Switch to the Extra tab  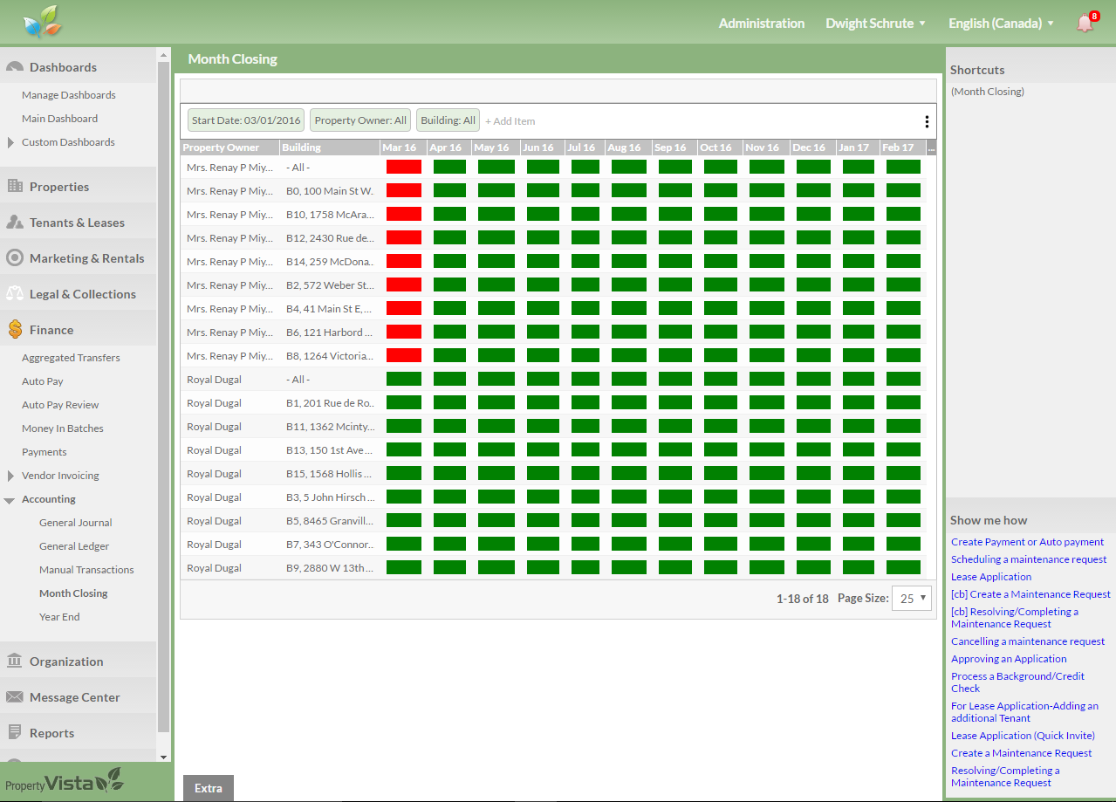click(208, 788)
